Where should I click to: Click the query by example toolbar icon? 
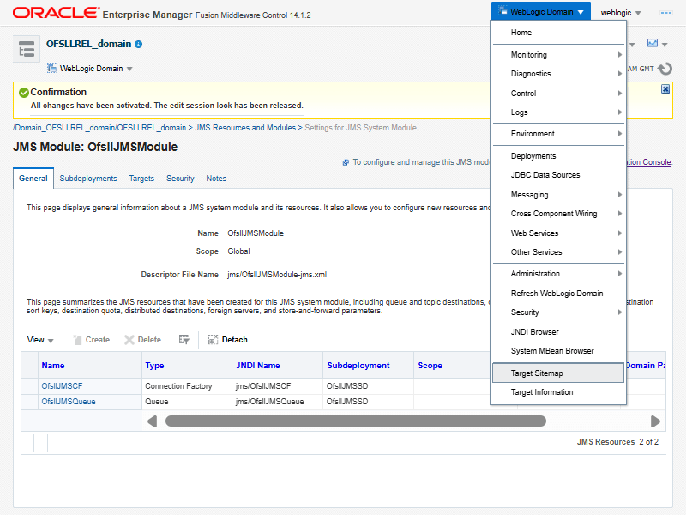[184, 340]
